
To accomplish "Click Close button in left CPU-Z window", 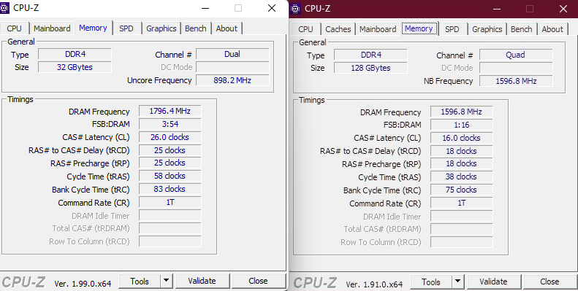I will [258, 281].
